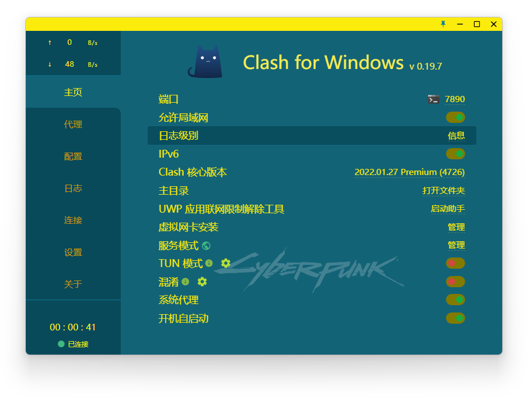Click the Clash for Windows title
This screenshot has width=528, height=400.
point(323,63)
